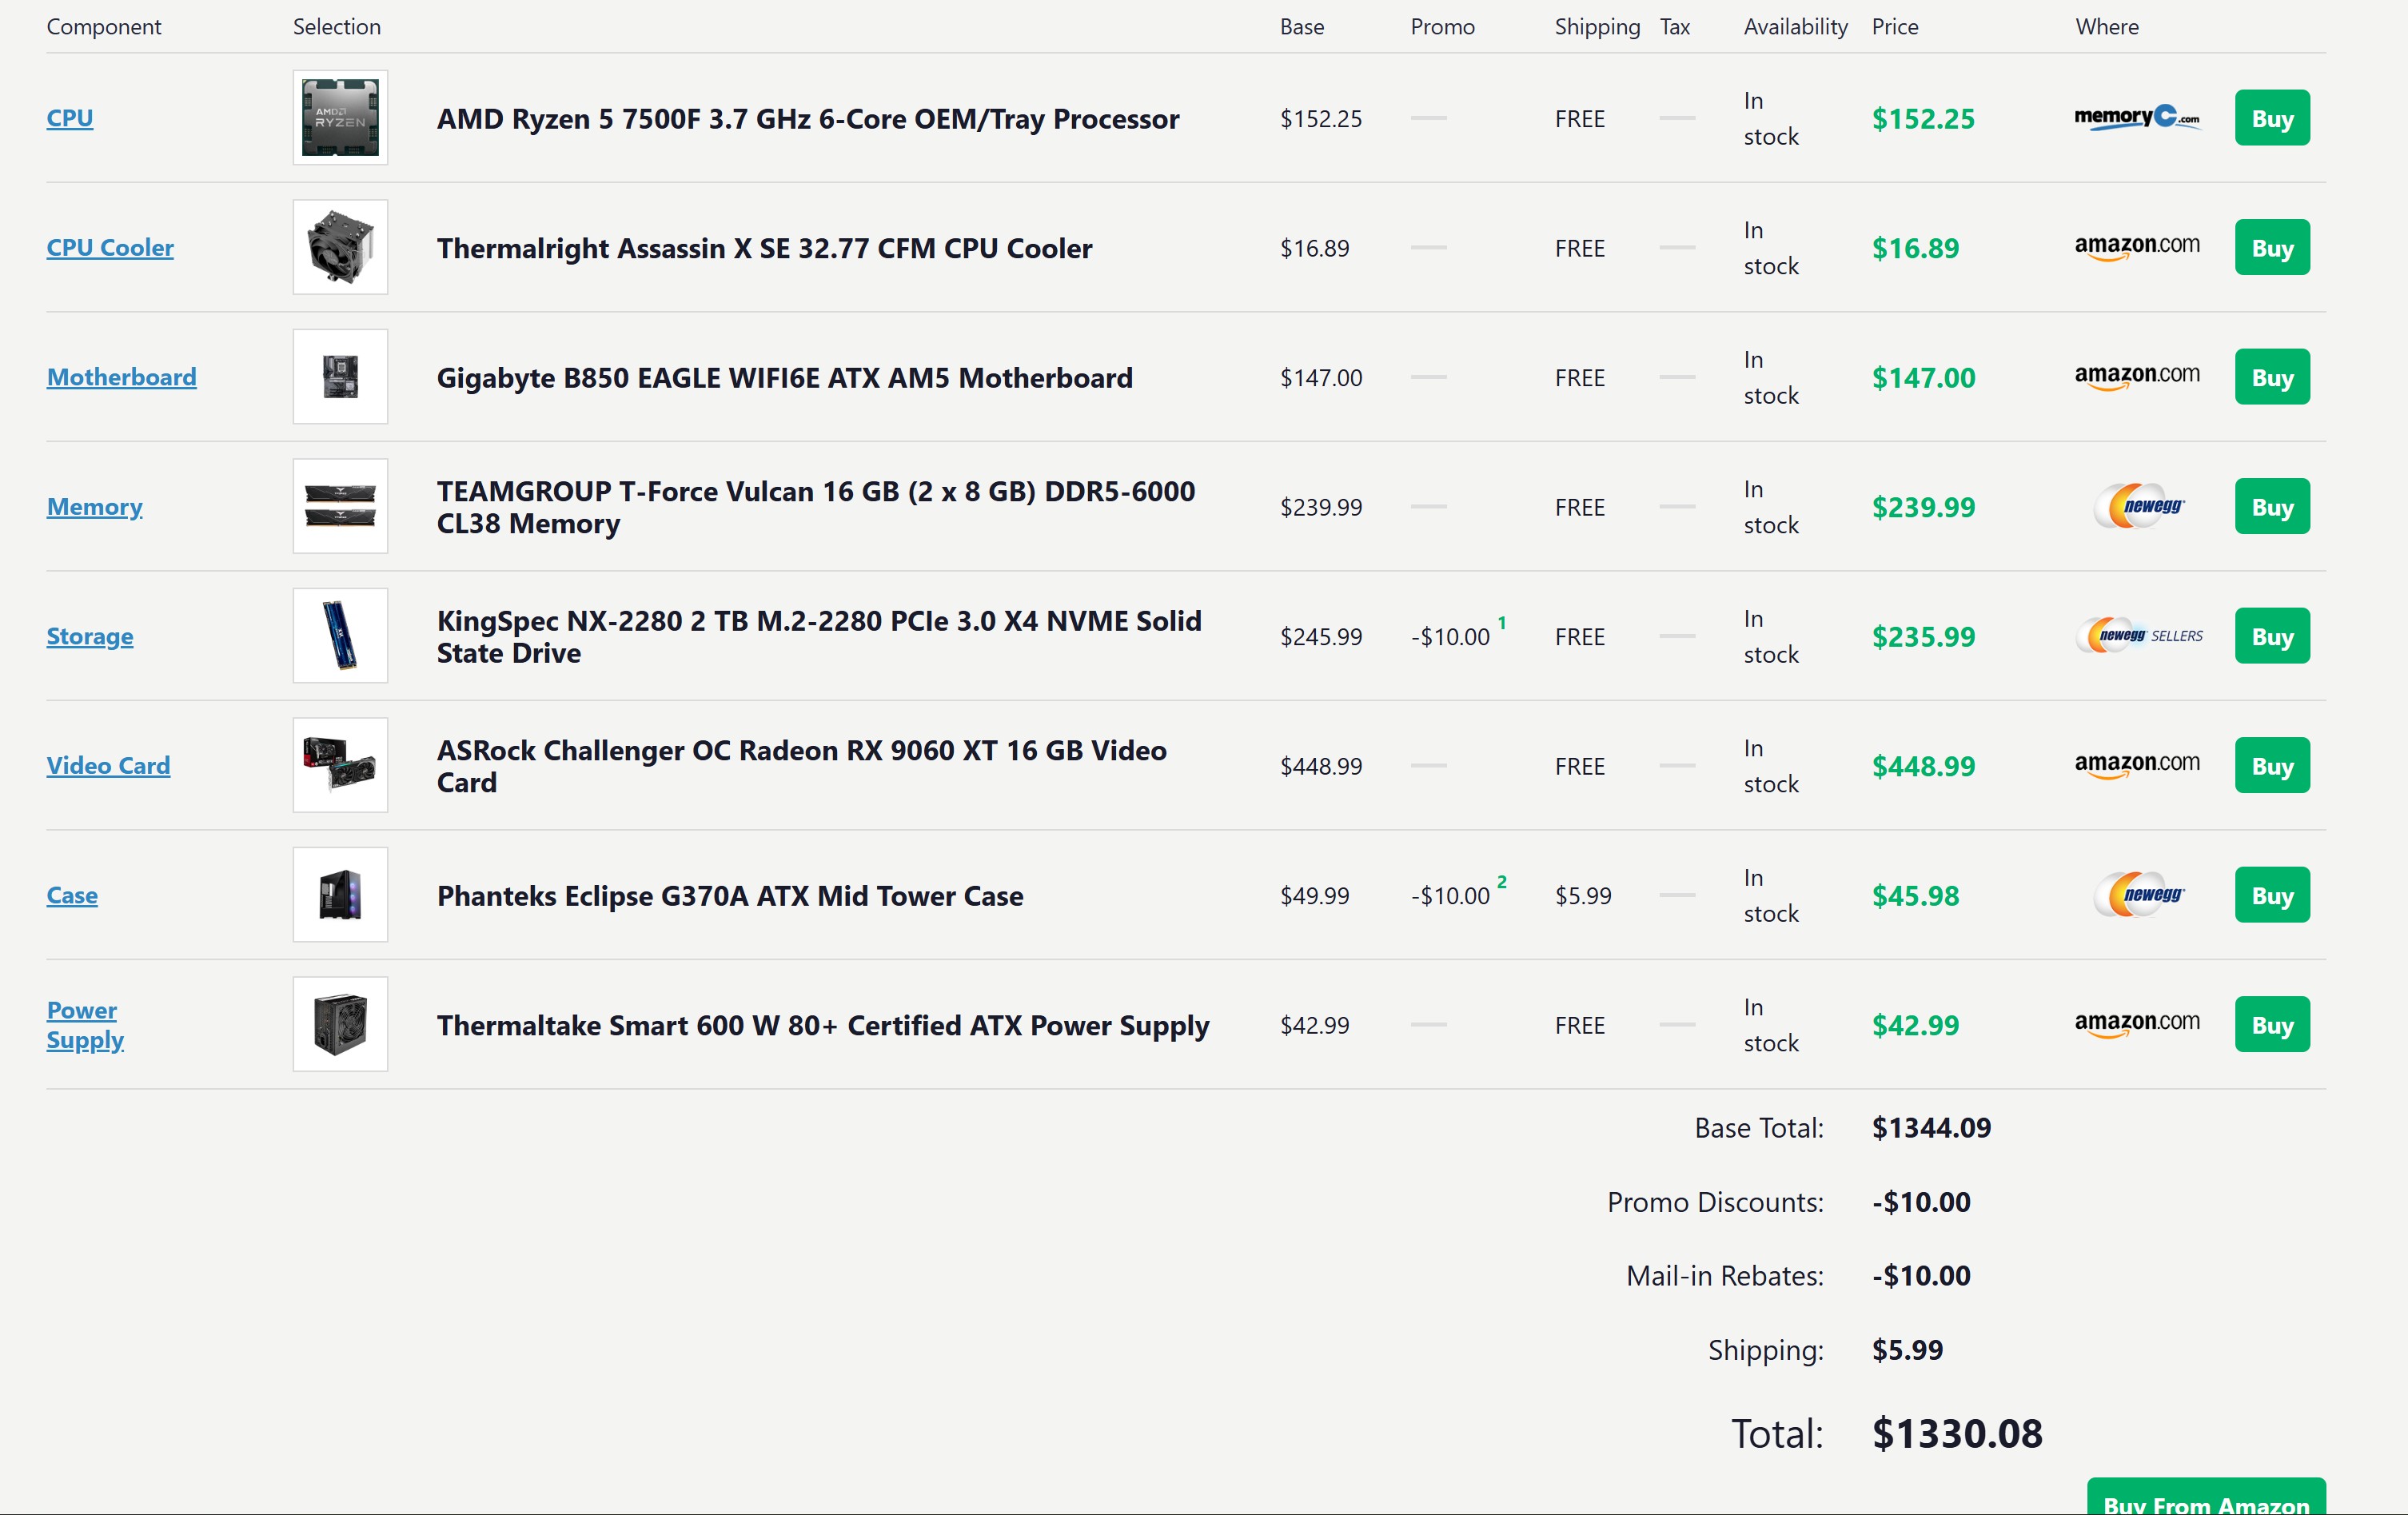Open the TEAMGROUP T-Force Vulcan product name
2408x1515 pixels.
click(x=816, y=507)
